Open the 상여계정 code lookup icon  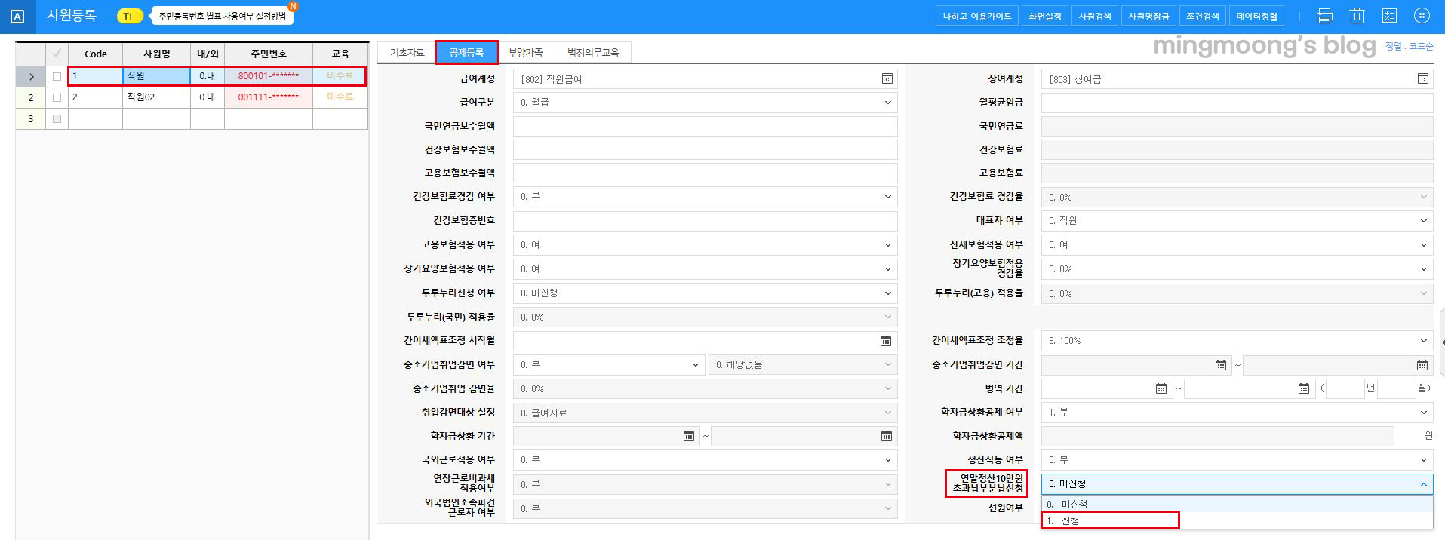tap(1422, 78)
